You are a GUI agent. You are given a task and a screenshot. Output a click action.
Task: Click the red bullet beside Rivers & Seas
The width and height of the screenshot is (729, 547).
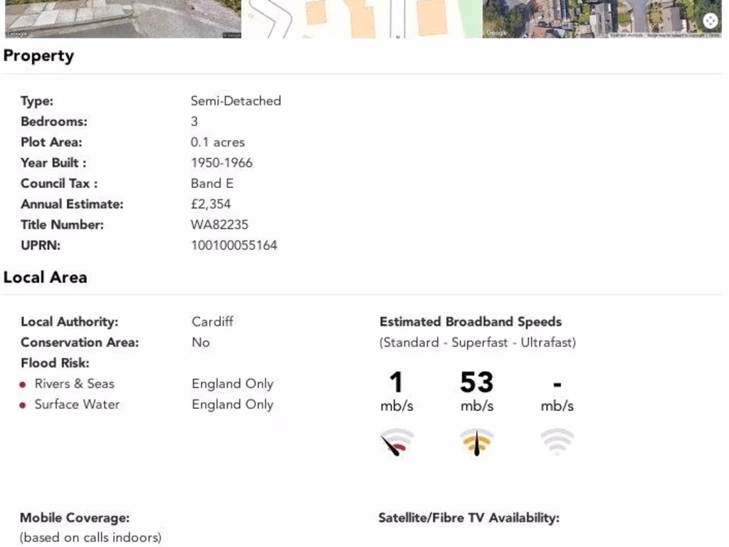23,385
